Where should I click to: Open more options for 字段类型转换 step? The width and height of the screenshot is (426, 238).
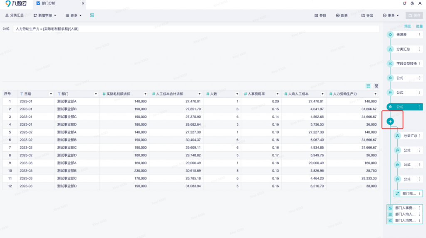[x=419, y=63]
